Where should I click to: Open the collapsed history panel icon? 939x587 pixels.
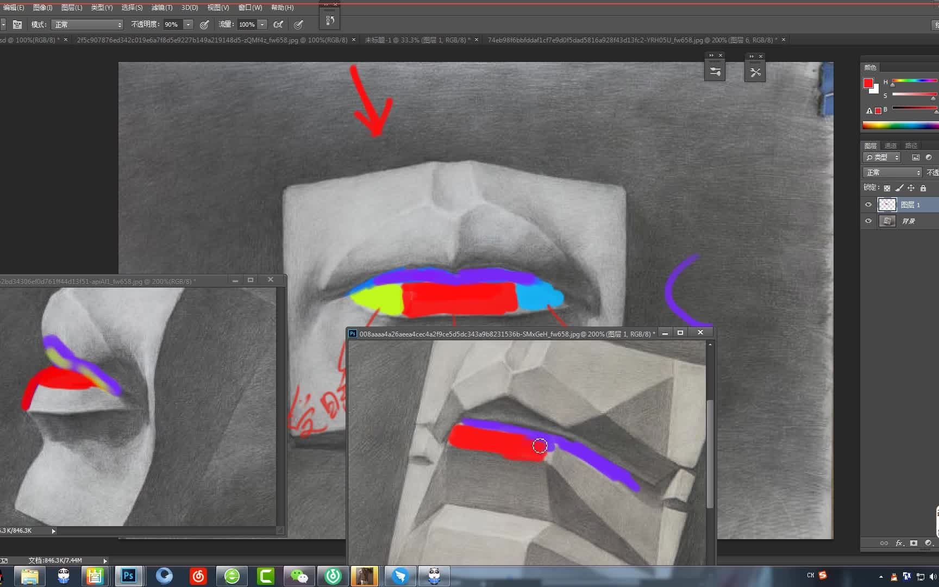(329, 20)
